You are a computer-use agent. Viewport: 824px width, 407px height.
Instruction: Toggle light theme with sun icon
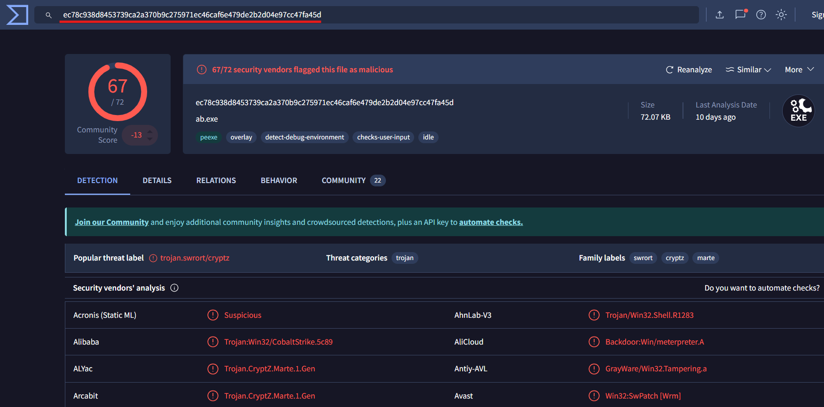coord(781,15)
